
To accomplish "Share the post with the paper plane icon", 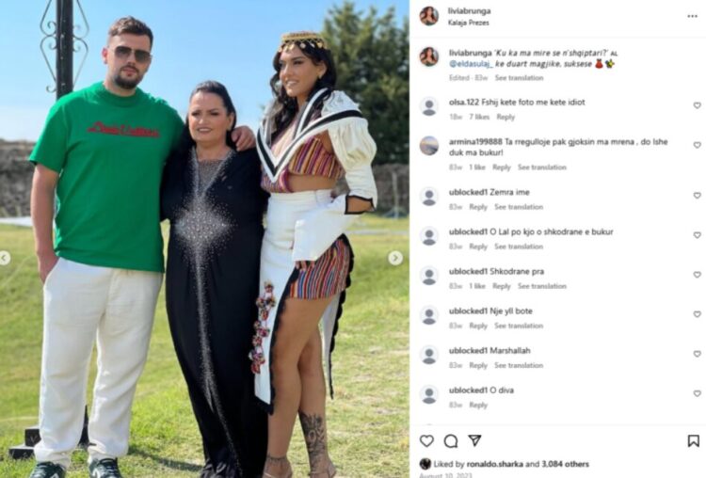I will click(x=474, y=440).
